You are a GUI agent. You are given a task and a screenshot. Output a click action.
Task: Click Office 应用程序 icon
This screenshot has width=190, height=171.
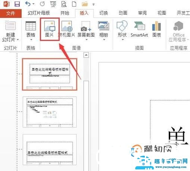tap(178, 26)
